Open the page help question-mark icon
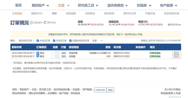 tap(32, 22)
